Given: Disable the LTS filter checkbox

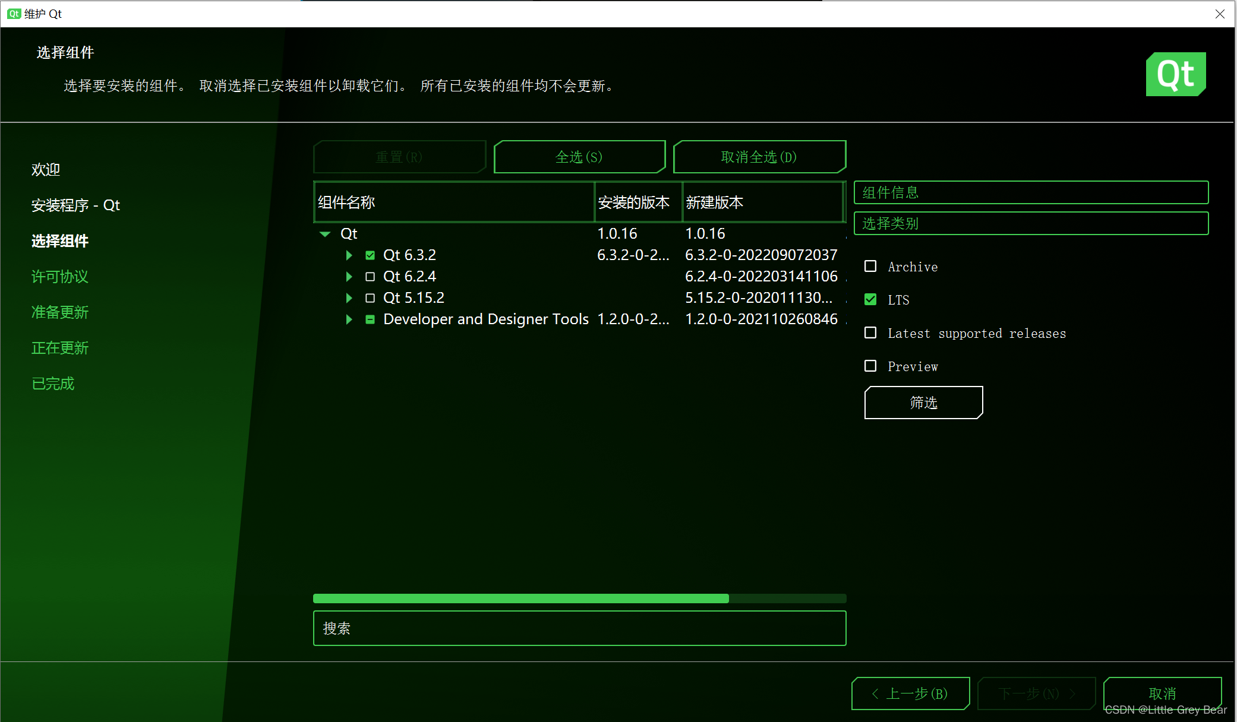Looking at the screenshot, I should (870, 299).
